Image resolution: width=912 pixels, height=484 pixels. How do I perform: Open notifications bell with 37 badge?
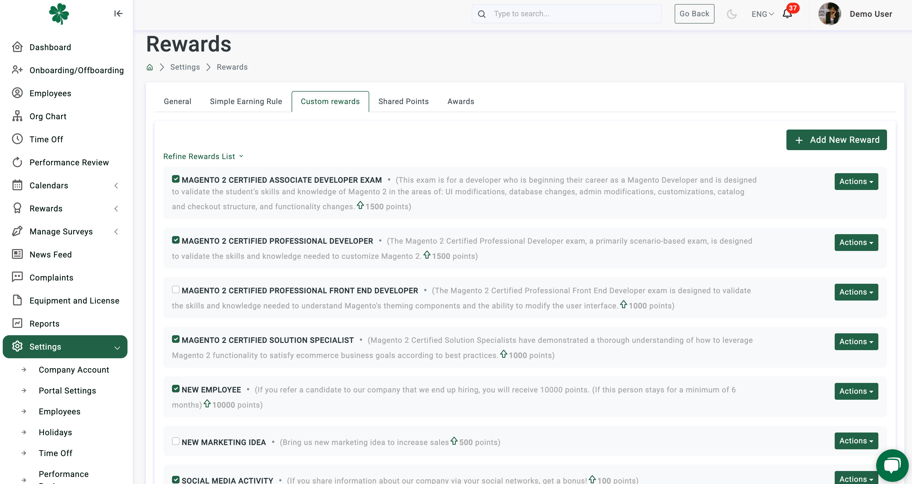[787, 14]
